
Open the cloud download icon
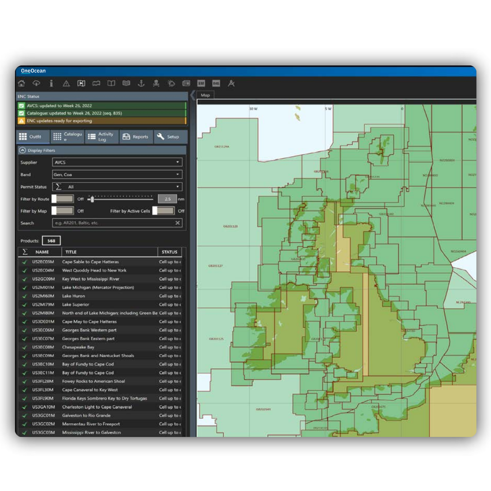click(36, 83)
